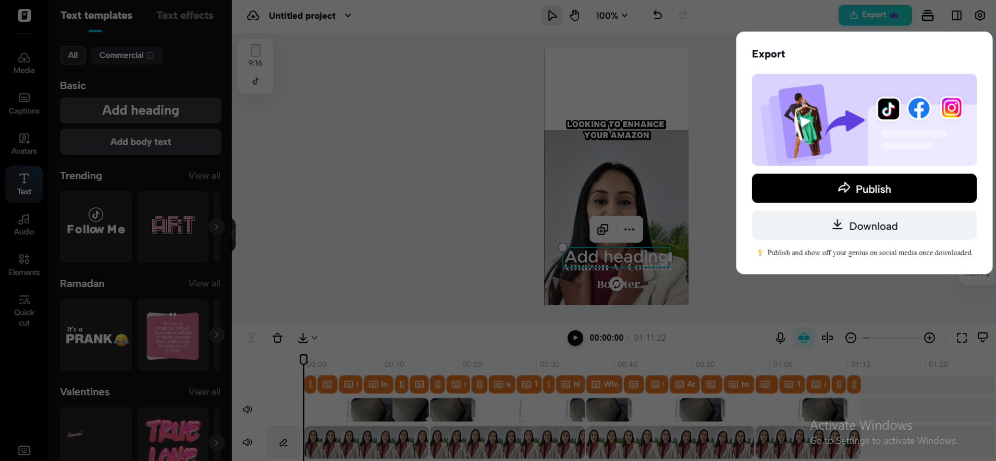The width and height of the screenshot is (996, 461).
Task: Select the Commercial filter tab
Action: pos(127,55)
